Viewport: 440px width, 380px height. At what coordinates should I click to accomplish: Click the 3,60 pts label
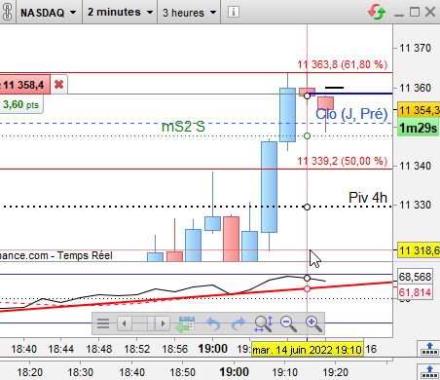[20, 105]
